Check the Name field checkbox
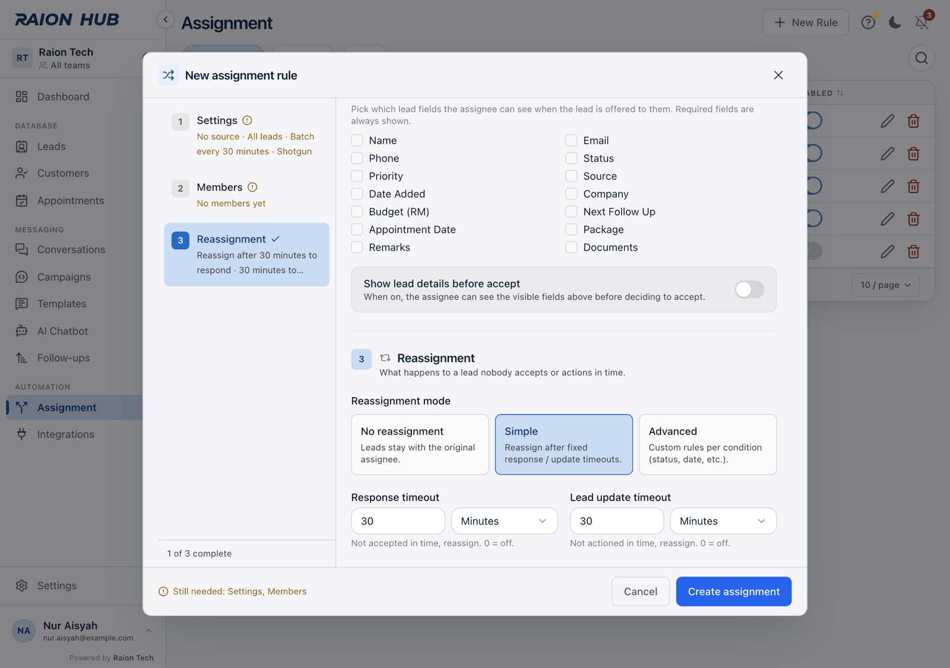This screenshot has width=950, height=668. click(357, 141)
